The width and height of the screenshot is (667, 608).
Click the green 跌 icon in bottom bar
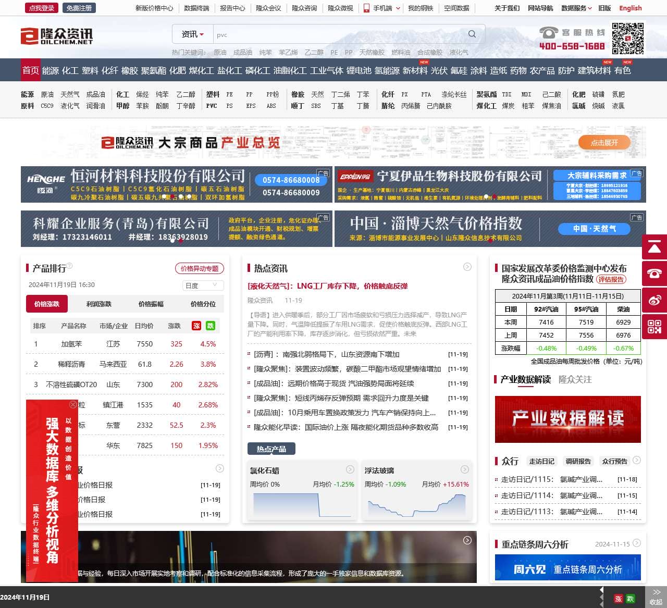tap(631, 599)
